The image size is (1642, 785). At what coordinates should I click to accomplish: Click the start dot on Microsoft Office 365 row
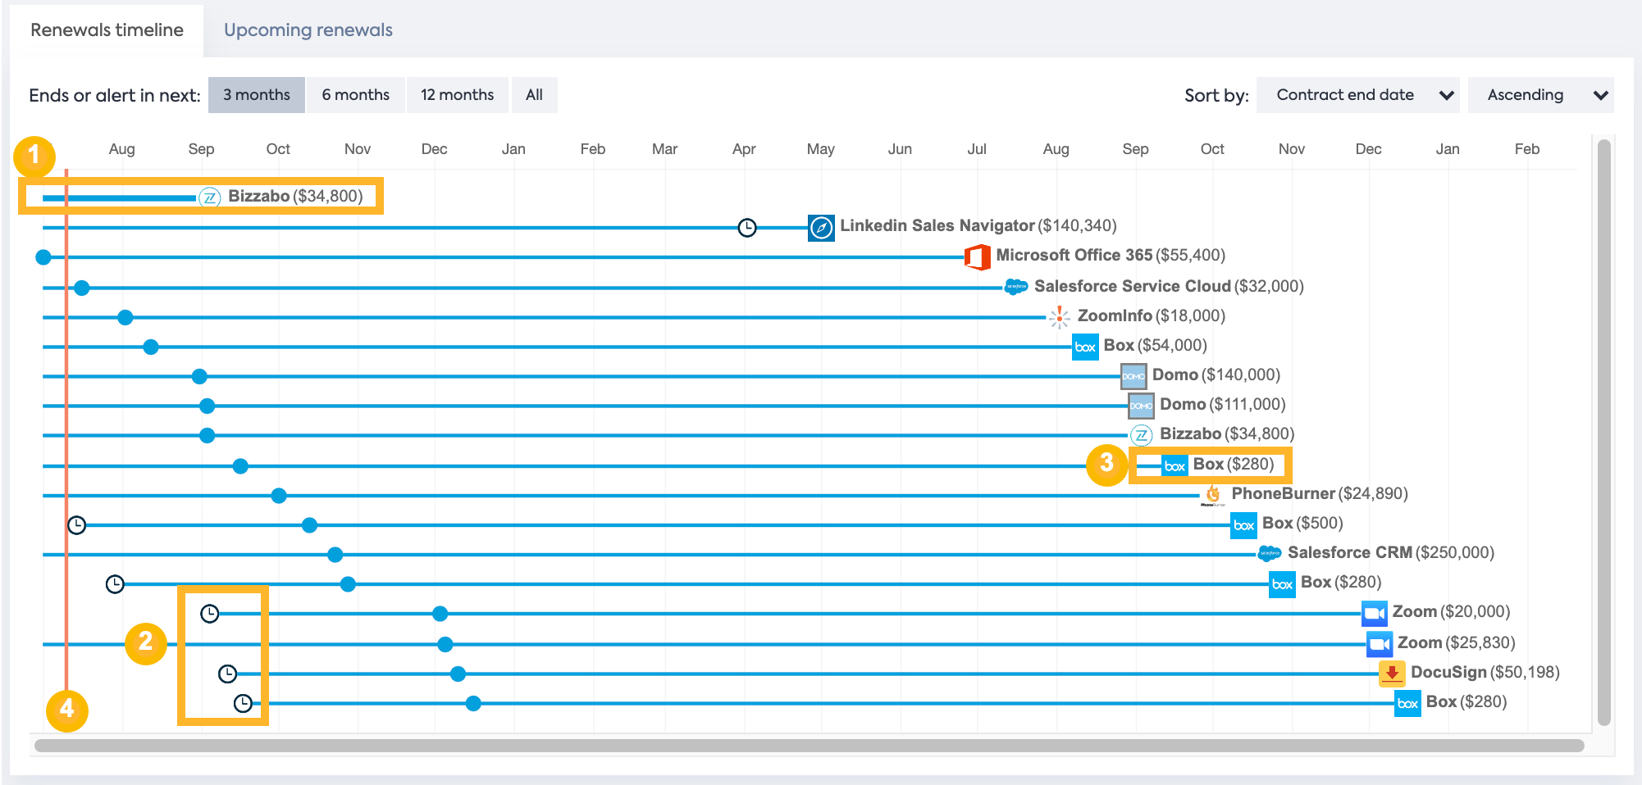coord(43,257)
